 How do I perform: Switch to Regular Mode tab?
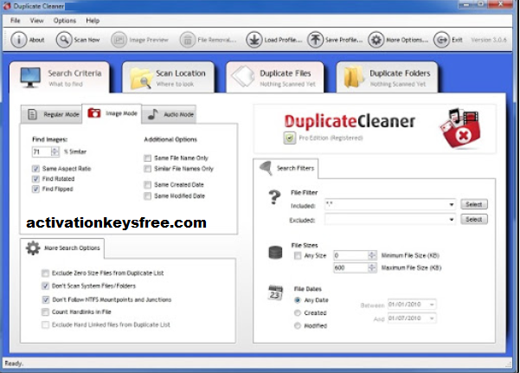pyautogui.click(x=51, y=114)
